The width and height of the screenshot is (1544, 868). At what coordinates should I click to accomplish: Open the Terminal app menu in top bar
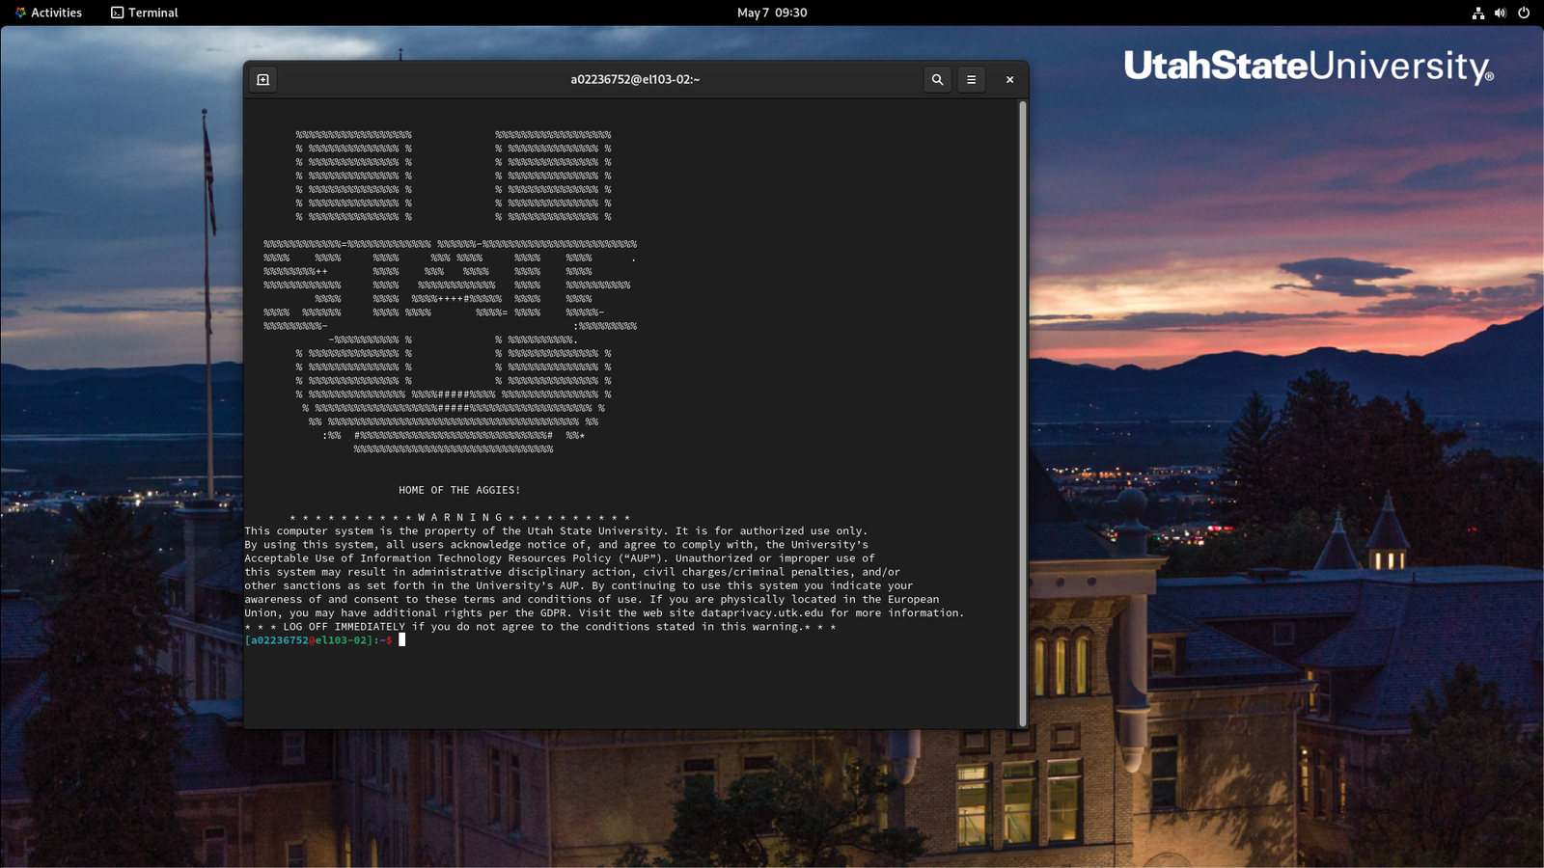click(145, 13)
